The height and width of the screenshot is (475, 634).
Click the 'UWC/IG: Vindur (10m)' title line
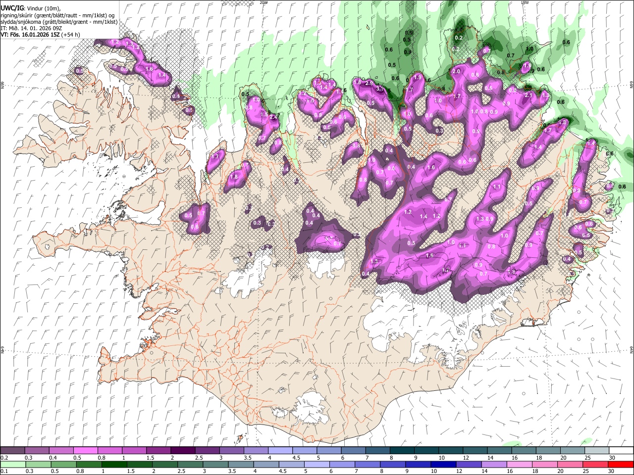pyautogui.click(x=31, y=8)
